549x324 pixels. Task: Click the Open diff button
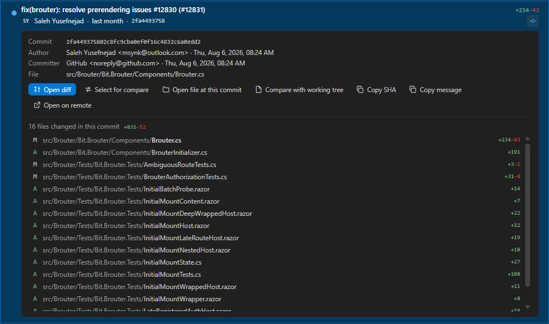coord(52,89)
